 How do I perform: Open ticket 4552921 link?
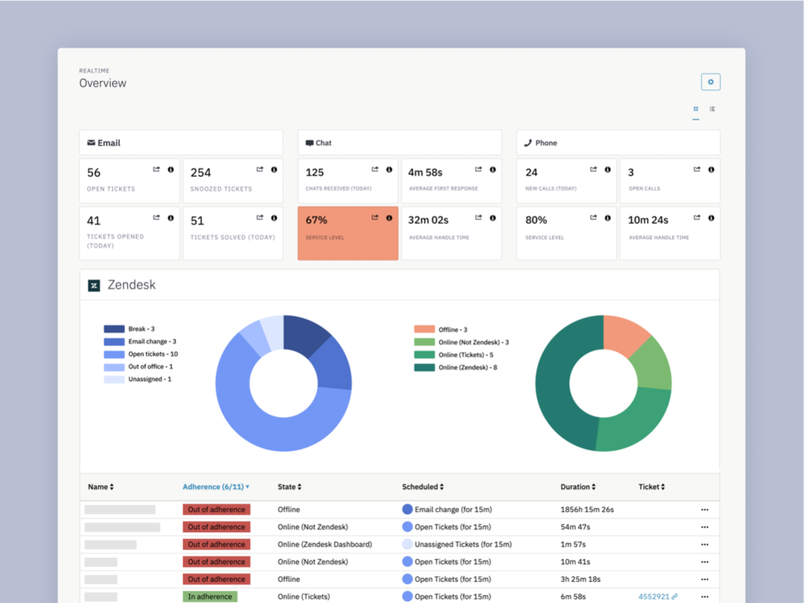click(653, 597)
